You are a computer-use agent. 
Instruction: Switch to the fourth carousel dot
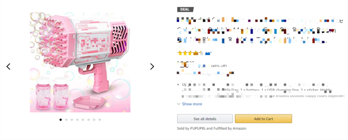(77, 119)
